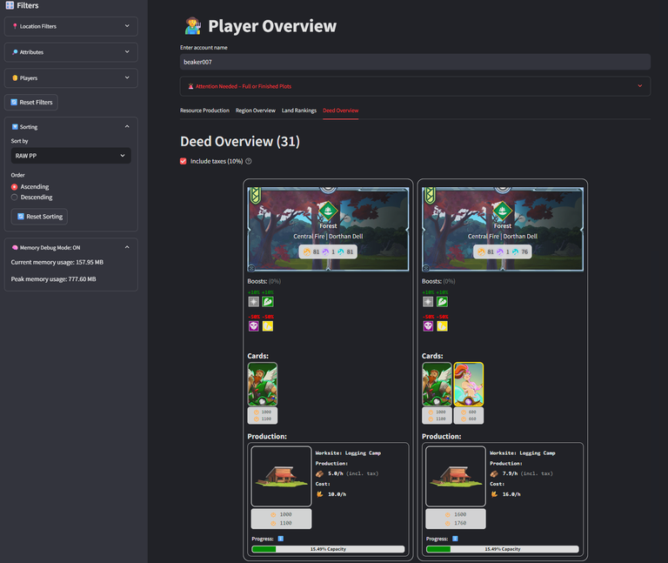This screenshot has width=668, height=563.
Task: Click the bearded archer card on the 7.9/h deed
Action: pos(437,384)
